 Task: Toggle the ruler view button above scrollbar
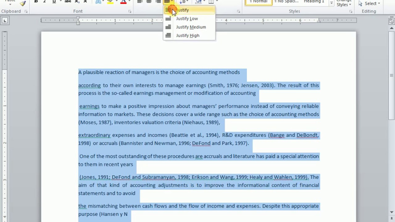[x=391, y=21]
